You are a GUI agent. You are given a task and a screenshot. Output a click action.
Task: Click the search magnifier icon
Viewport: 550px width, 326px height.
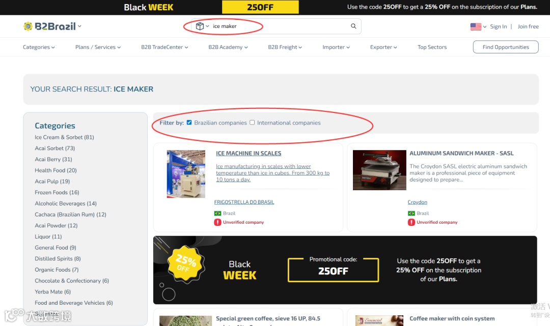(353, 26)
